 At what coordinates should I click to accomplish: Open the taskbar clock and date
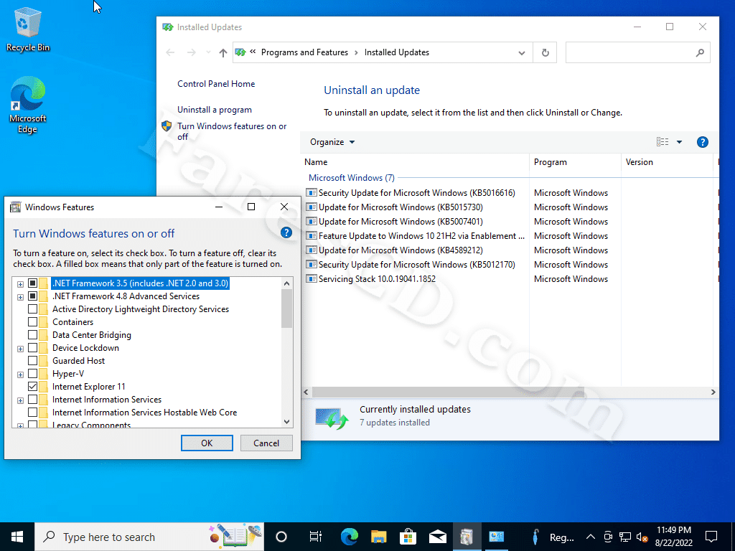pos(673,537)
